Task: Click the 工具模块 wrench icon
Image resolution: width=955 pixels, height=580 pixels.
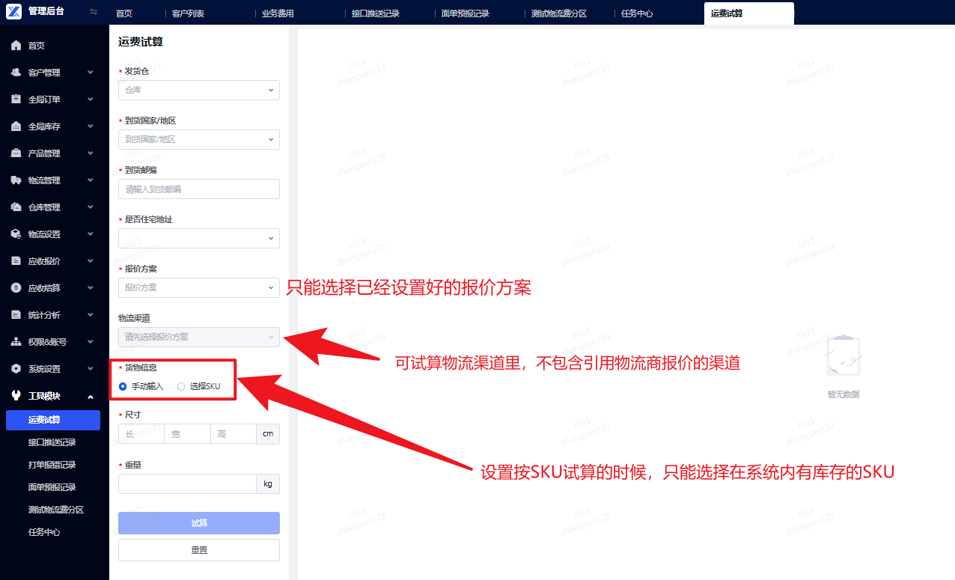Action: [x=16, y=396]
